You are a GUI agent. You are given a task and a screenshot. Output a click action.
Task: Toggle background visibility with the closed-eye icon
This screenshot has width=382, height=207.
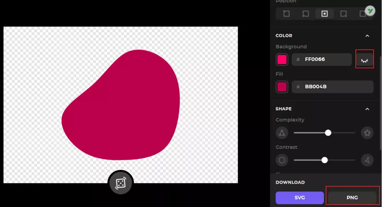(364, 60)
